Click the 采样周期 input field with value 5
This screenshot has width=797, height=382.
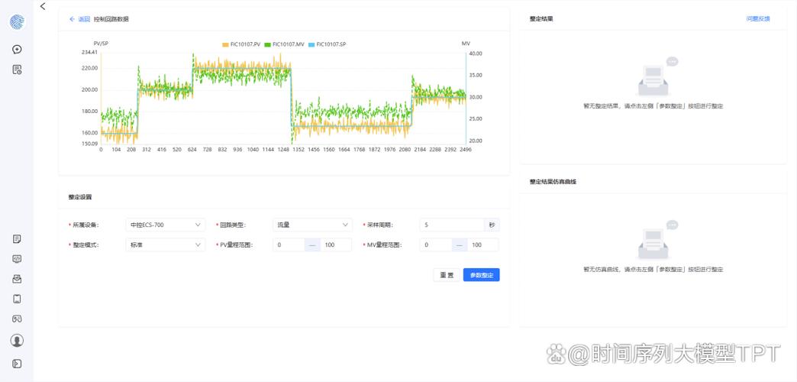coord(452,225)
